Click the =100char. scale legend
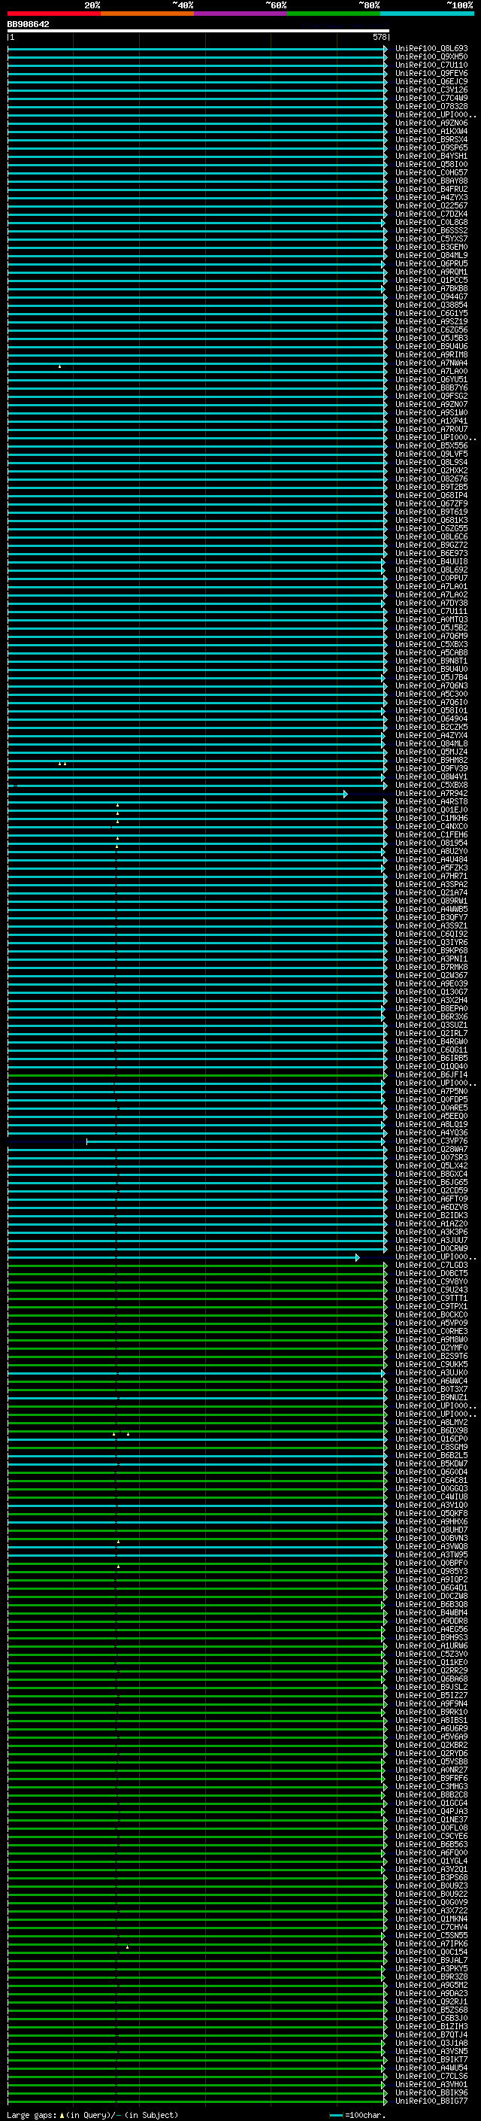481x2121 pixels. coord(358,2115)
